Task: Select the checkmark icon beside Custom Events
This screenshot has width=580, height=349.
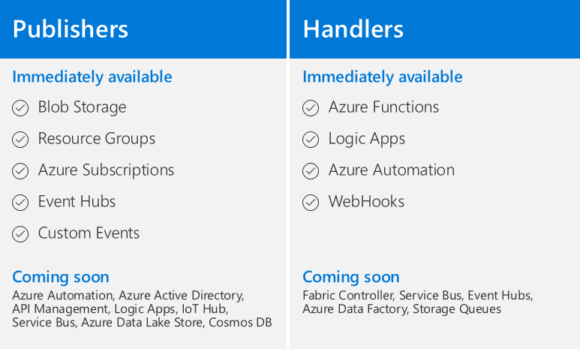Action: point(20,234)
